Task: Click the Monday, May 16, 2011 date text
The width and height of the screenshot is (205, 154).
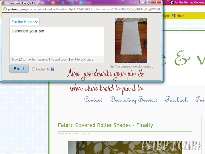Action: point(75,133)
